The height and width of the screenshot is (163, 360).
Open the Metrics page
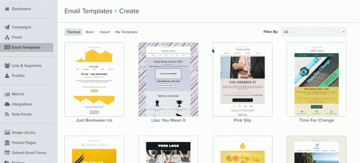[x=18, y=94]
